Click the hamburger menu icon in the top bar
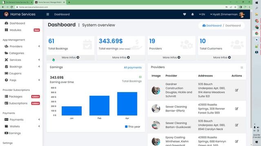261x146 pixels. pos(48,15)
